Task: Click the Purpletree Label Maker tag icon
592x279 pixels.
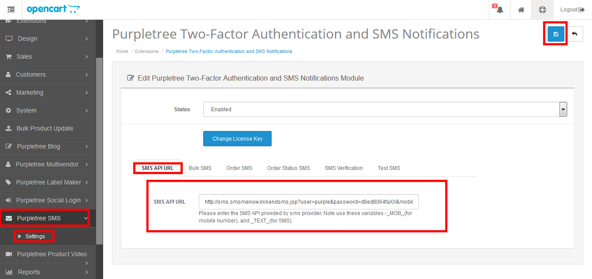Action: [x=8, y=182]
